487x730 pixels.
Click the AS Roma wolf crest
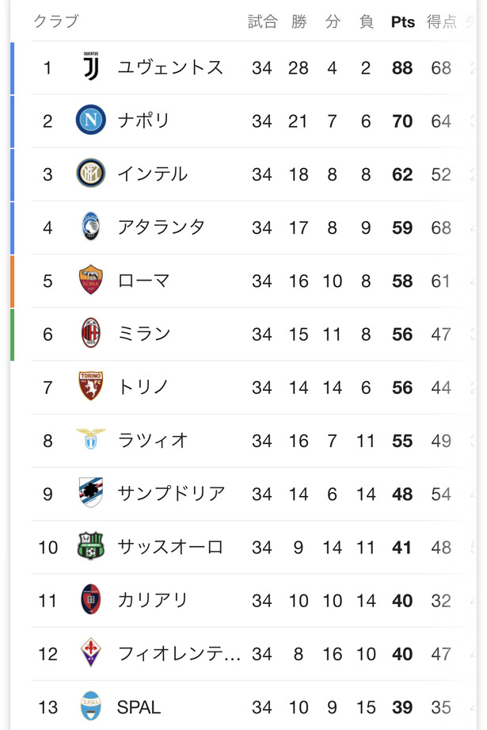pos(91,280)
